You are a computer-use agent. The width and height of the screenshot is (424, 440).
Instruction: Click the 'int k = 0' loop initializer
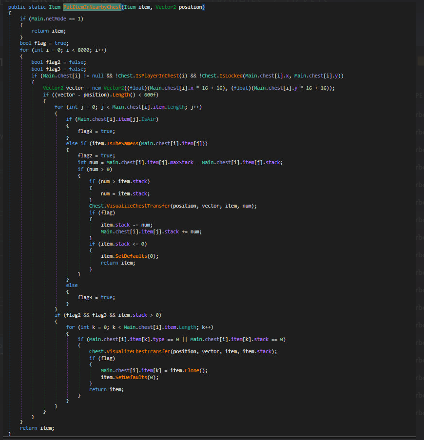(95, 327)
